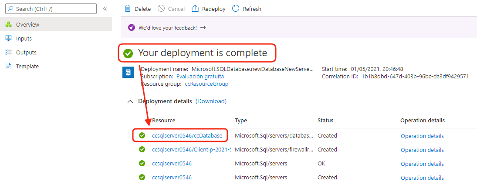Image resolution: width=477 pixels, height=185 pixels.
Task: Click the Type column header
Action: [240, 121]
